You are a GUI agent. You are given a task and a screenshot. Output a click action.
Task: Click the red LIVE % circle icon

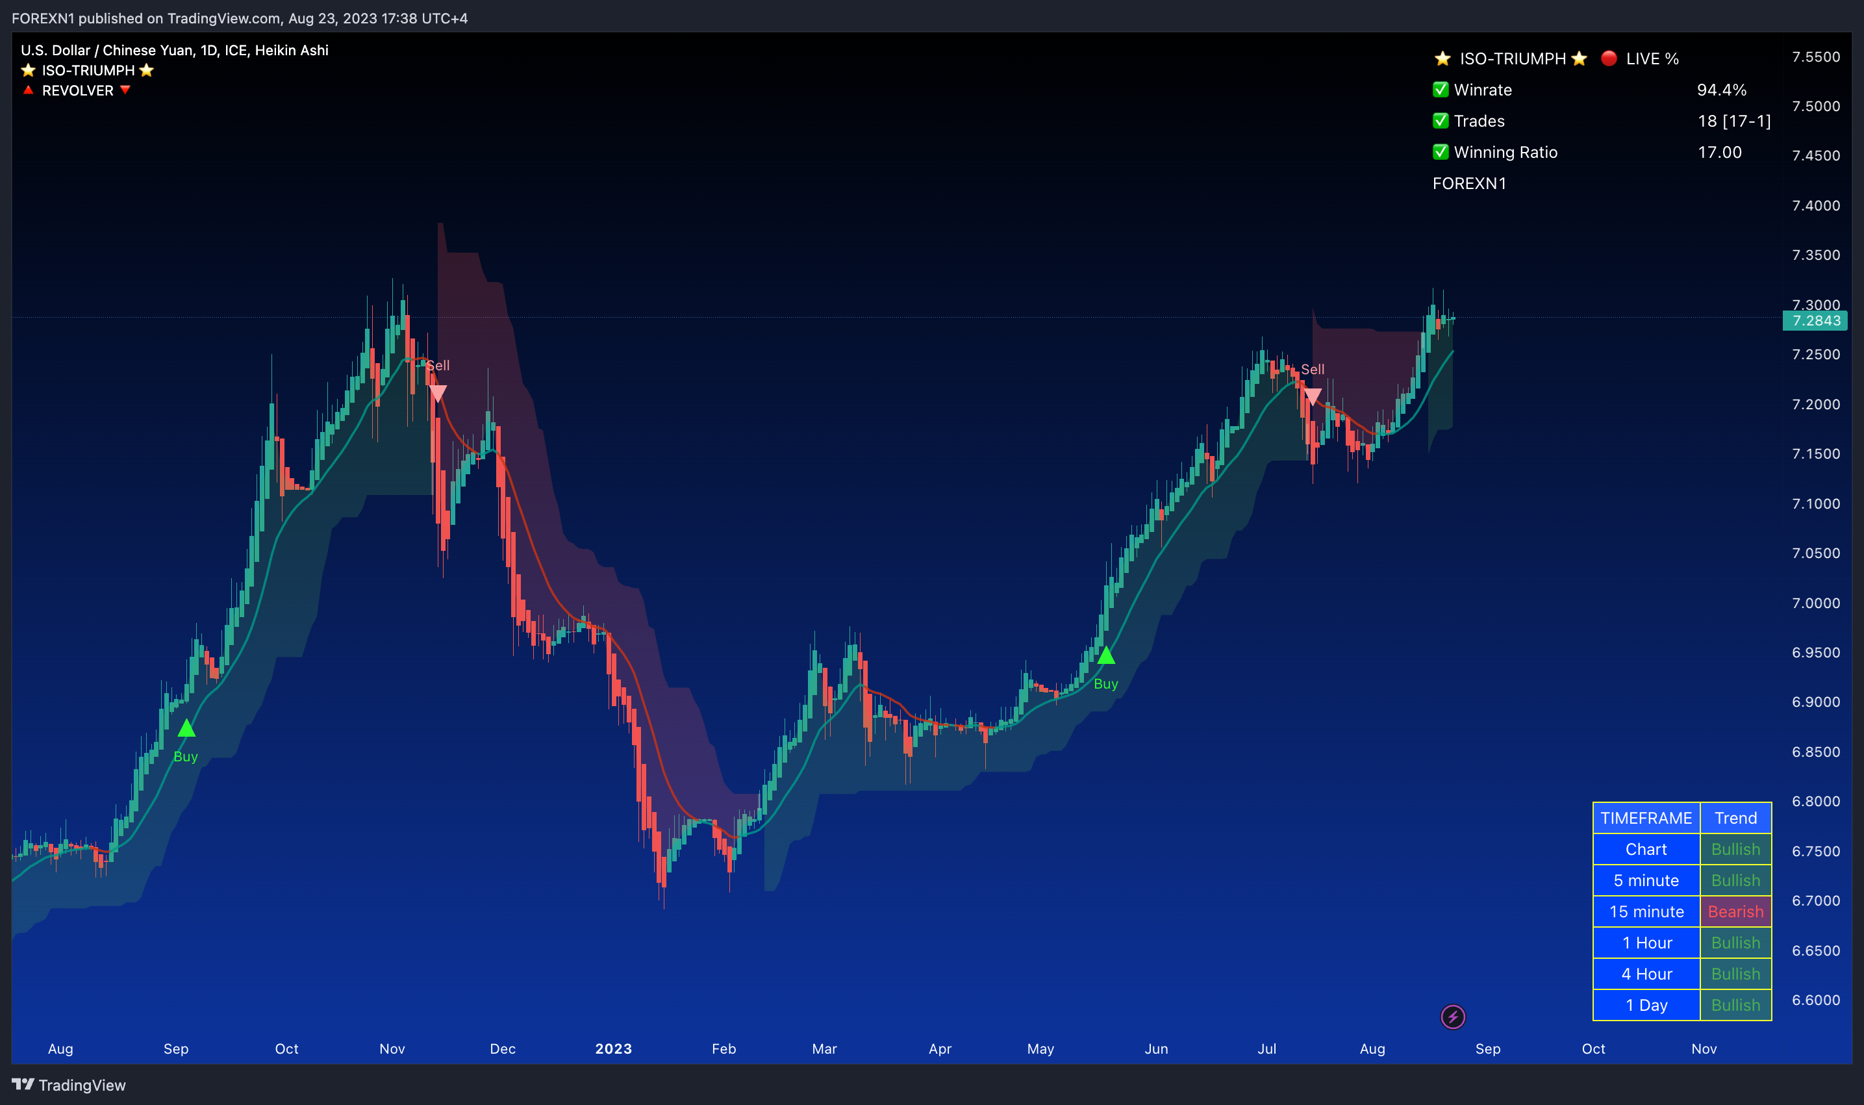point(1608,58)
